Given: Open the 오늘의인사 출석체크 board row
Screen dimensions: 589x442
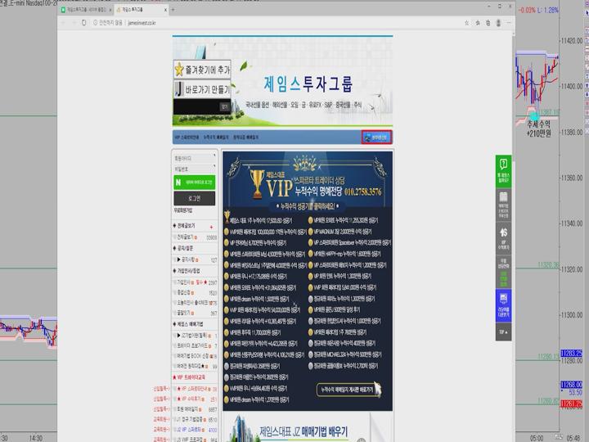Looking at the screenshot, I should pos(195,303).
